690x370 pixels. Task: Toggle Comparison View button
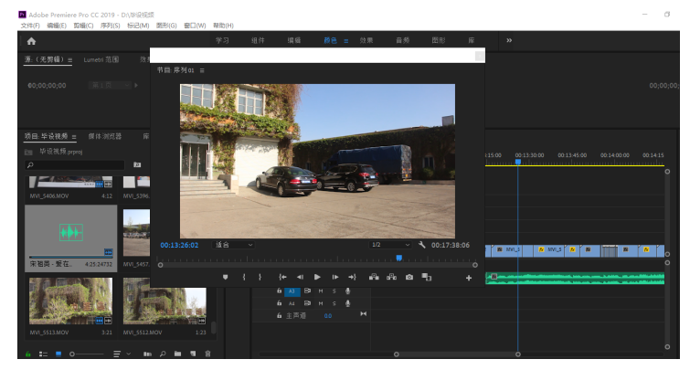click(427, 277)
